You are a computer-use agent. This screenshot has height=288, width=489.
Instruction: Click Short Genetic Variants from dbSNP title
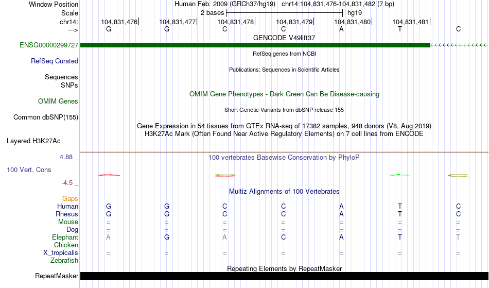(x=284, y=110)
